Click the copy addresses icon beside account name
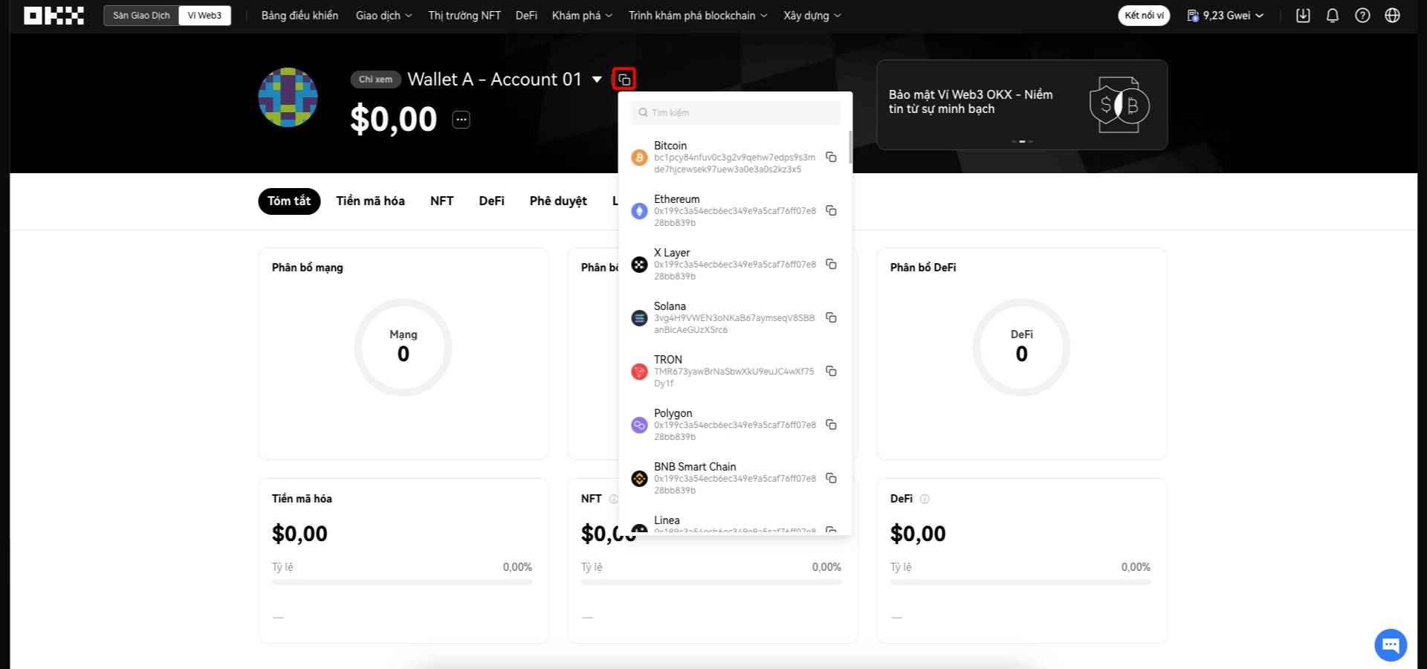This screenshot has width=1427, height=669. (x=624, y=80)
